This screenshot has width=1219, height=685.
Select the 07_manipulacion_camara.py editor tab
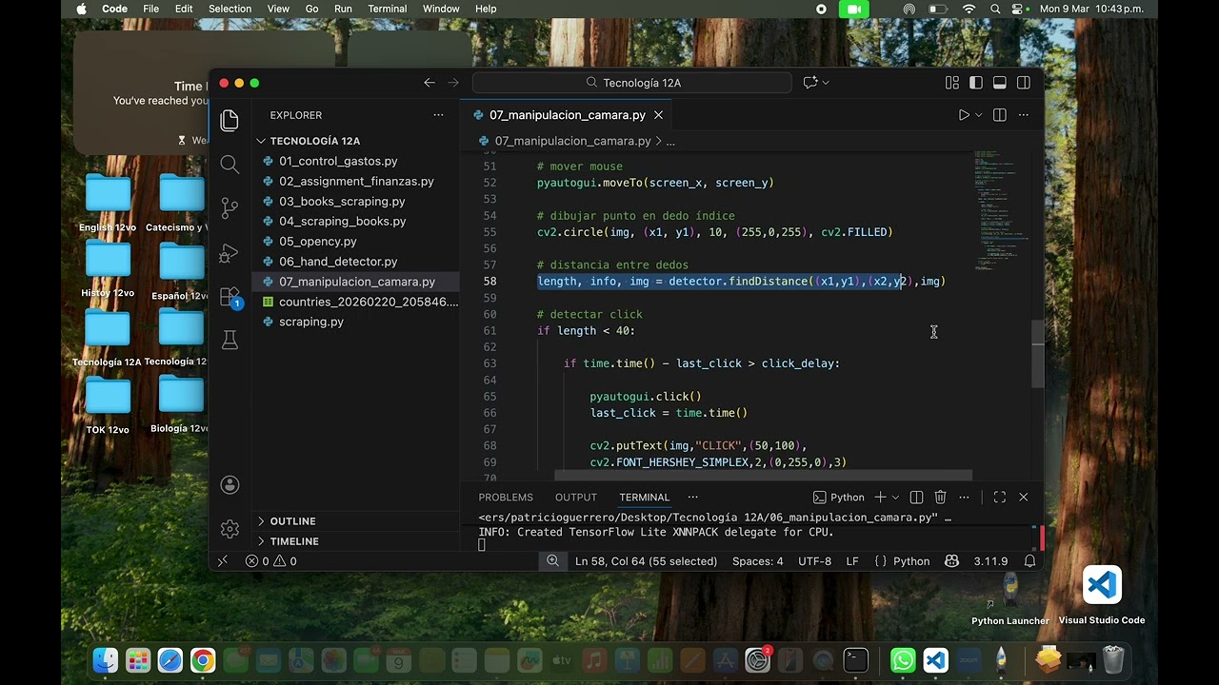pyautogui.click(x=566, y=115)
